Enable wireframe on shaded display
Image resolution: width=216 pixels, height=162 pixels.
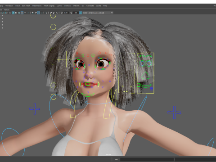(19, 13)
